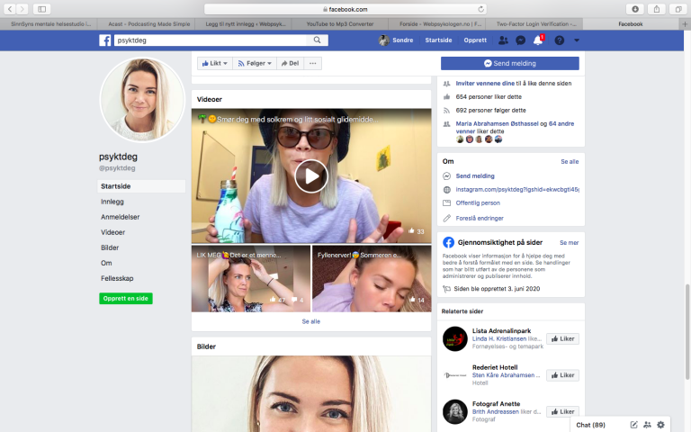Select Anmeldelser in left sidebar

(120, 217)
